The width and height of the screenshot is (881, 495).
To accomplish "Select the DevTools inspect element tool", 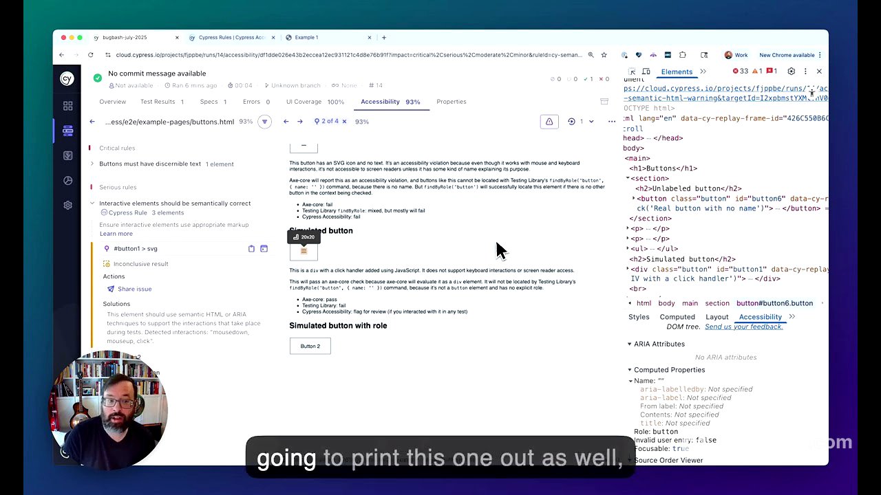I will [x=633, y=71].
